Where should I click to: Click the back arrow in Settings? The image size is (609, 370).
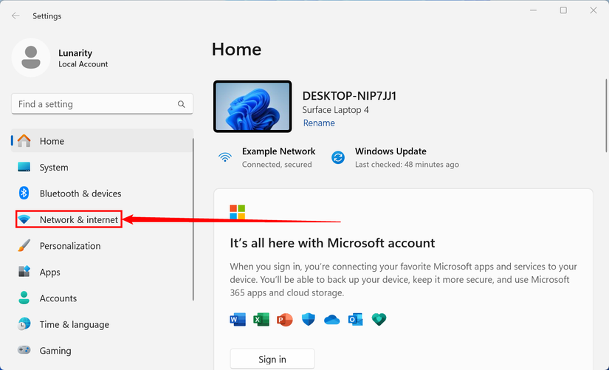(x=16, y=16)
